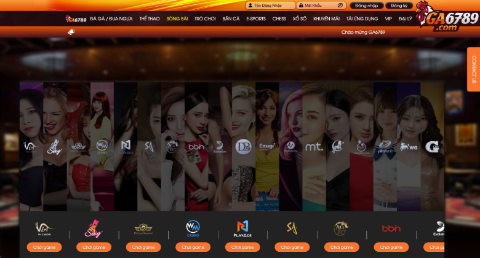The image size is (480, 258).
Task: Click the Tên Đăng Nhập username field
Action: (x=270, y=5)
